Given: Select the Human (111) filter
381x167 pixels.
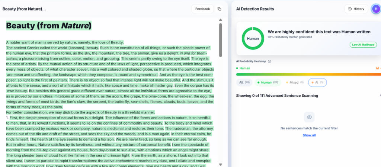Looking at the screenshot, I should 268,83.
